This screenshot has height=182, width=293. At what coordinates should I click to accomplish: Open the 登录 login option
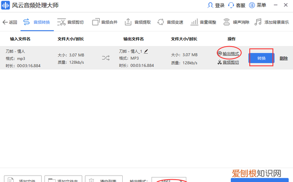216,5
